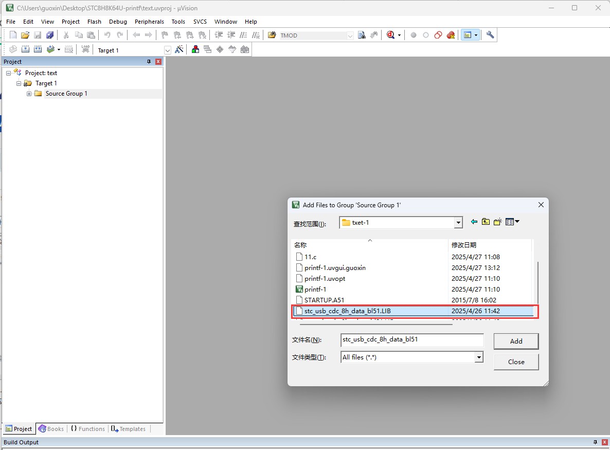Open the Peripherals menu

pyautogui.click(x=149, y=22)
